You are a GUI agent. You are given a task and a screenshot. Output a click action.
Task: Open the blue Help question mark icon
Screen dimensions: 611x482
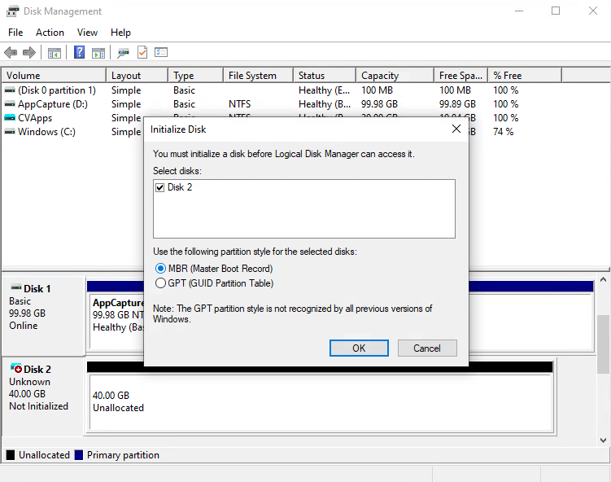[x=79, y=52]
